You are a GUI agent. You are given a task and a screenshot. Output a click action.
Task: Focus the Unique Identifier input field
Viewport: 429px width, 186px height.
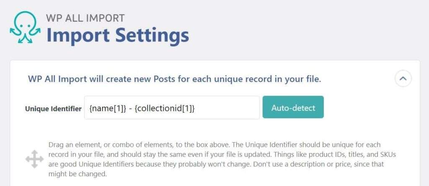(172, 108)
